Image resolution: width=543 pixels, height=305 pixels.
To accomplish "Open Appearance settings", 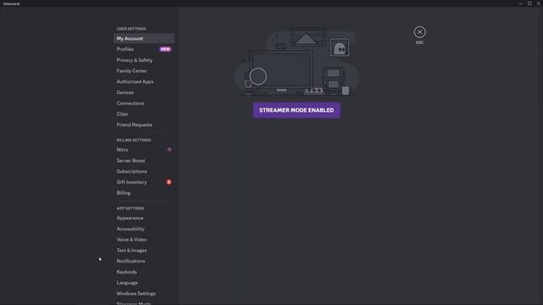I will pos(144,218).
